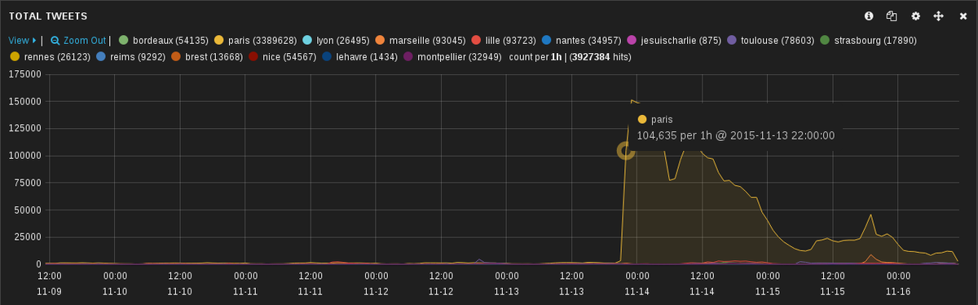This screenshot has width=978, height=305.
Task: Click the Zoom Out link
Action: click(78, 40)
